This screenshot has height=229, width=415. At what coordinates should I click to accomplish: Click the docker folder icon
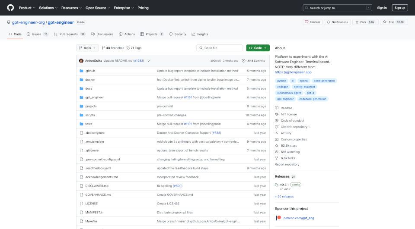[81, 80]
